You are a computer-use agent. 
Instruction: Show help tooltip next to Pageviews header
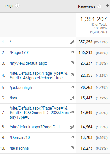pyautogui.click(x=99, y=6)
